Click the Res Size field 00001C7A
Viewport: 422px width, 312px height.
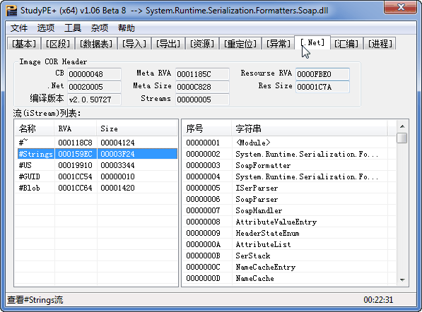(x=322, y=87)
